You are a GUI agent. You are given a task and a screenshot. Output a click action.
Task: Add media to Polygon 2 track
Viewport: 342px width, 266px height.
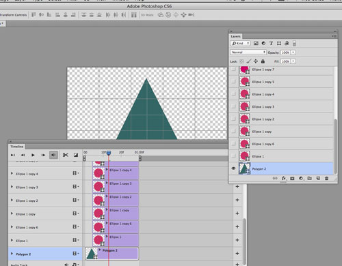click(x=237, y=253)
